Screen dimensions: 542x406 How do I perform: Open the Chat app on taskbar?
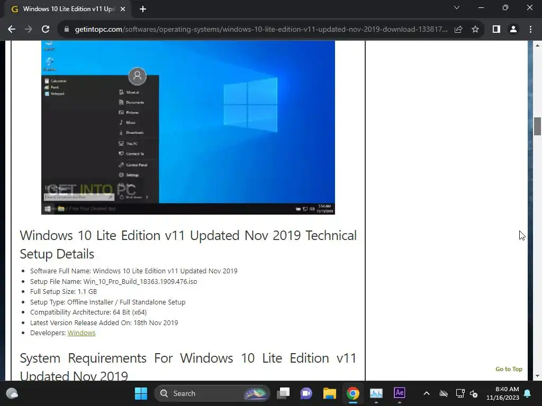[306, 393]
